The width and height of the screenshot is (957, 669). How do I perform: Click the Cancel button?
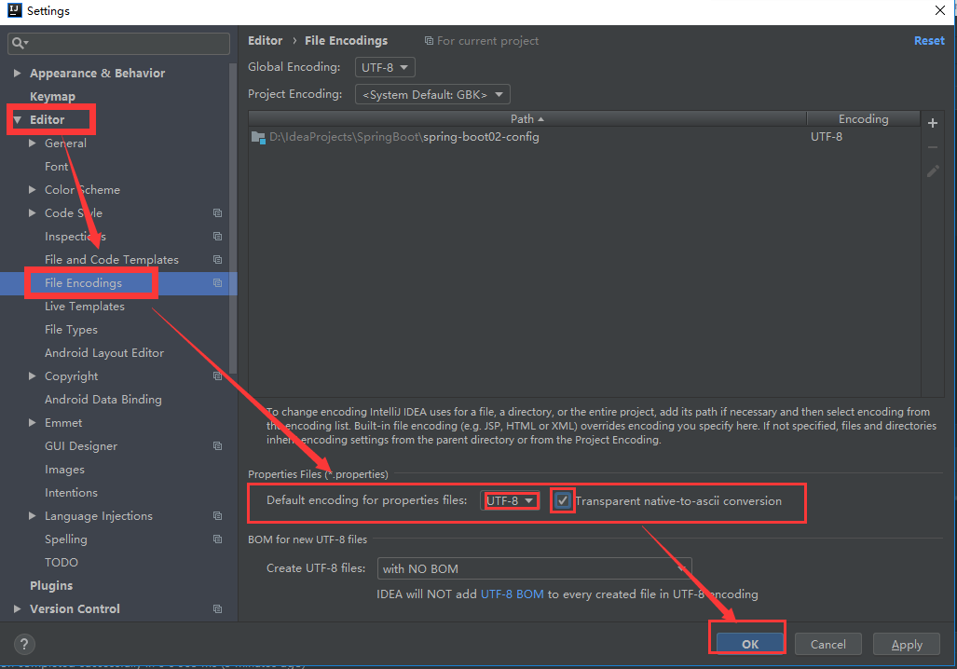tap(828, 644)
